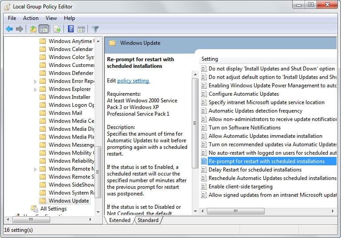Viewport: 341px width, 238px height.
Task: Click policy icon beside Enable client-side targeting
Action: coord(204,187)
